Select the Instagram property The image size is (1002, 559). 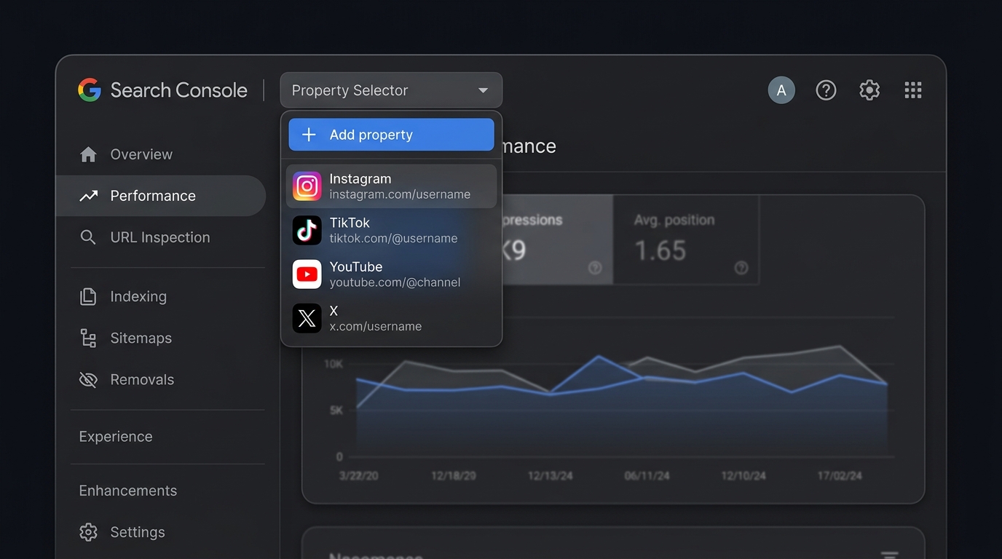391,186
